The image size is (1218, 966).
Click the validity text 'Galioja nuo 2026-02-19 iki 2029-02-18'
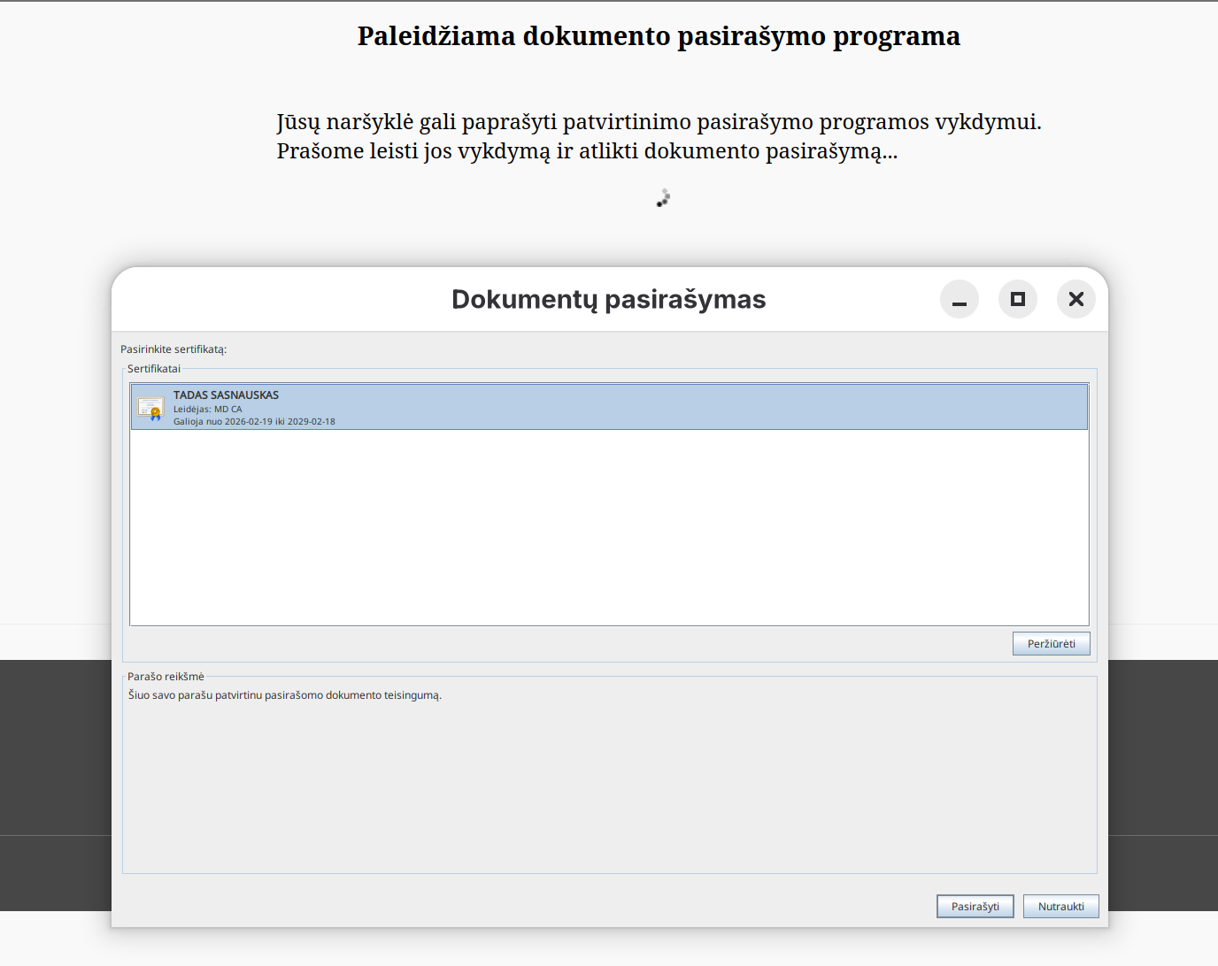point(254,422)
